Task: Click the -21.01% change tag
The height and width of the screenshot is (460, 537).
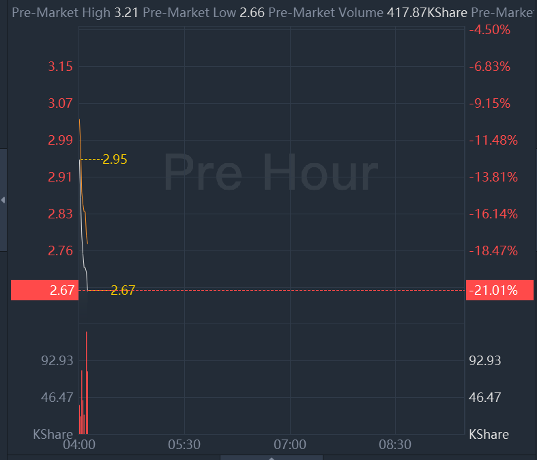Action: 492,290
